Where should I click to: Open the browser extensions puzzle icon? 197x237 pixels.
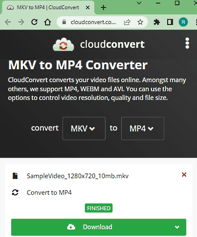pos(157,22)
